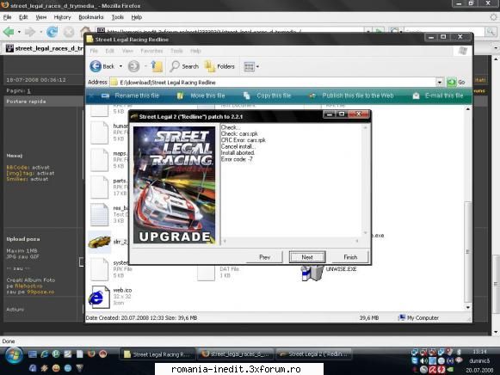
Task: Click Finish in the patch installer
Action: (350, 257)
